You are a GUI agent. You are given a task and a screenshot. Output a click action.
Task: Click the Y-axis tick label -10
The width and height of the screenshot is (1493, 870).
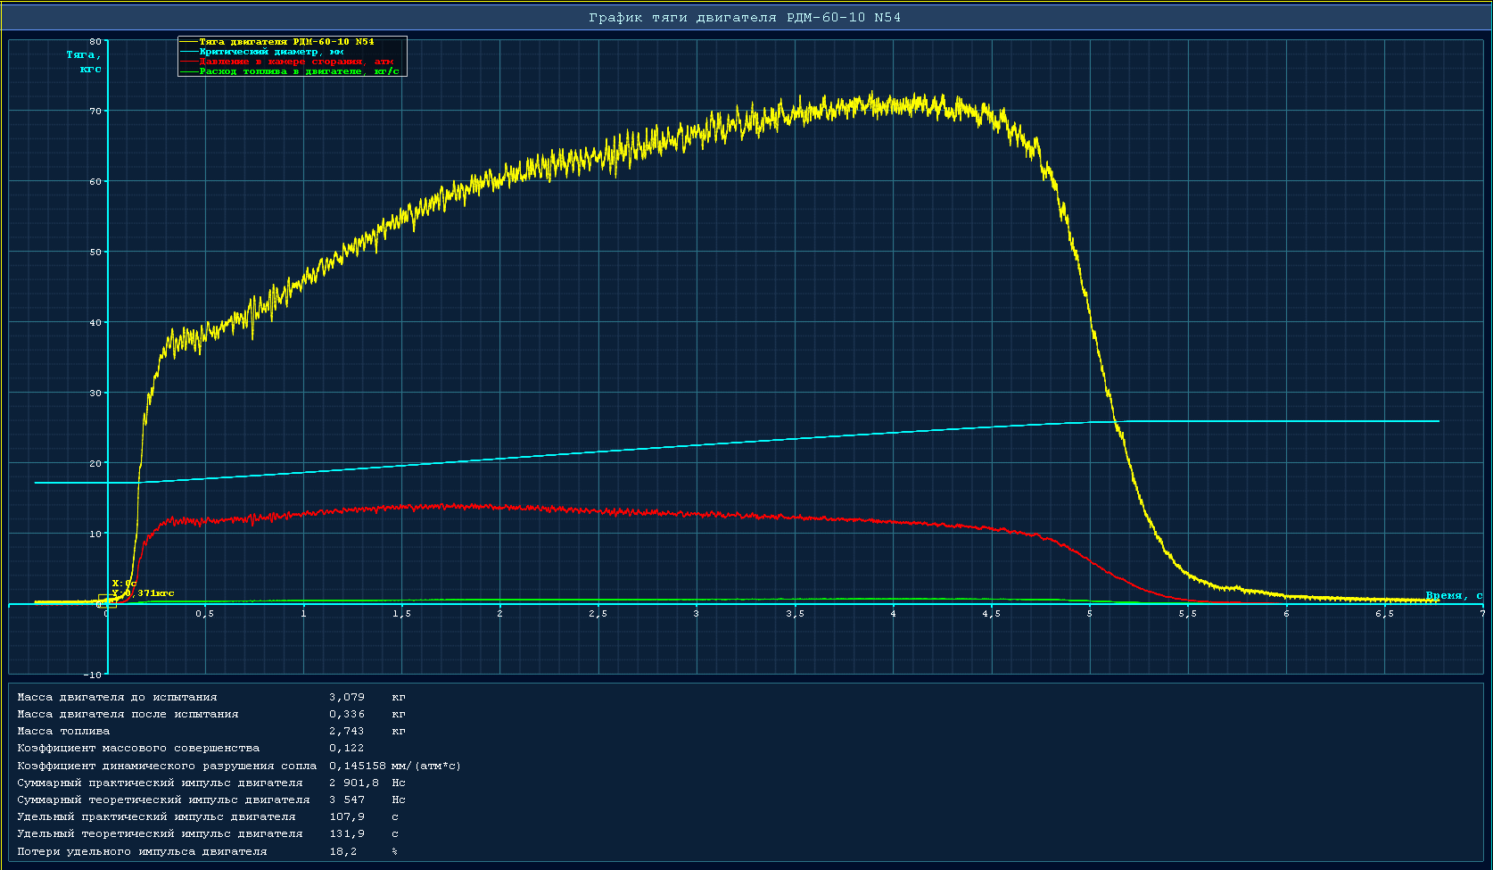94,675
